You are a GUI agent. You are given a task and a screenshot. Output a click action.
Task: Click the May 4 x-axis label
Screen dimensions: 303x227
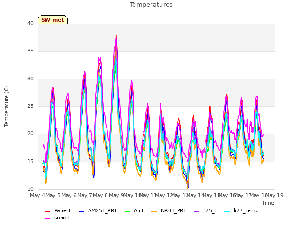click(37, 195)
